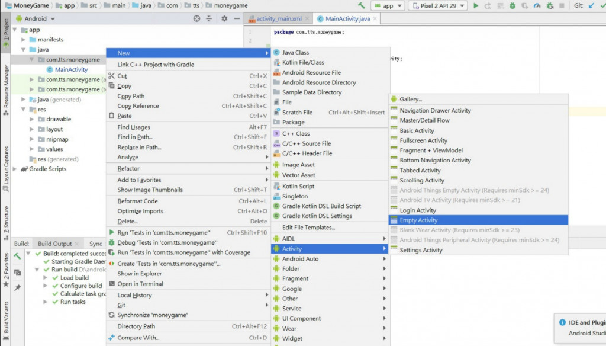Viewport: 606px width, 346px height.
Task: Open Resource Manager side tool window
Action: (6, 90)
